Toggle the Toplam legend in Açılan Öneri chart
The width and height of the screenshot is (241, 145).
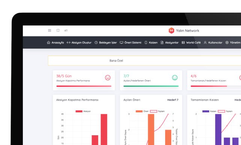tap(157, 111)
